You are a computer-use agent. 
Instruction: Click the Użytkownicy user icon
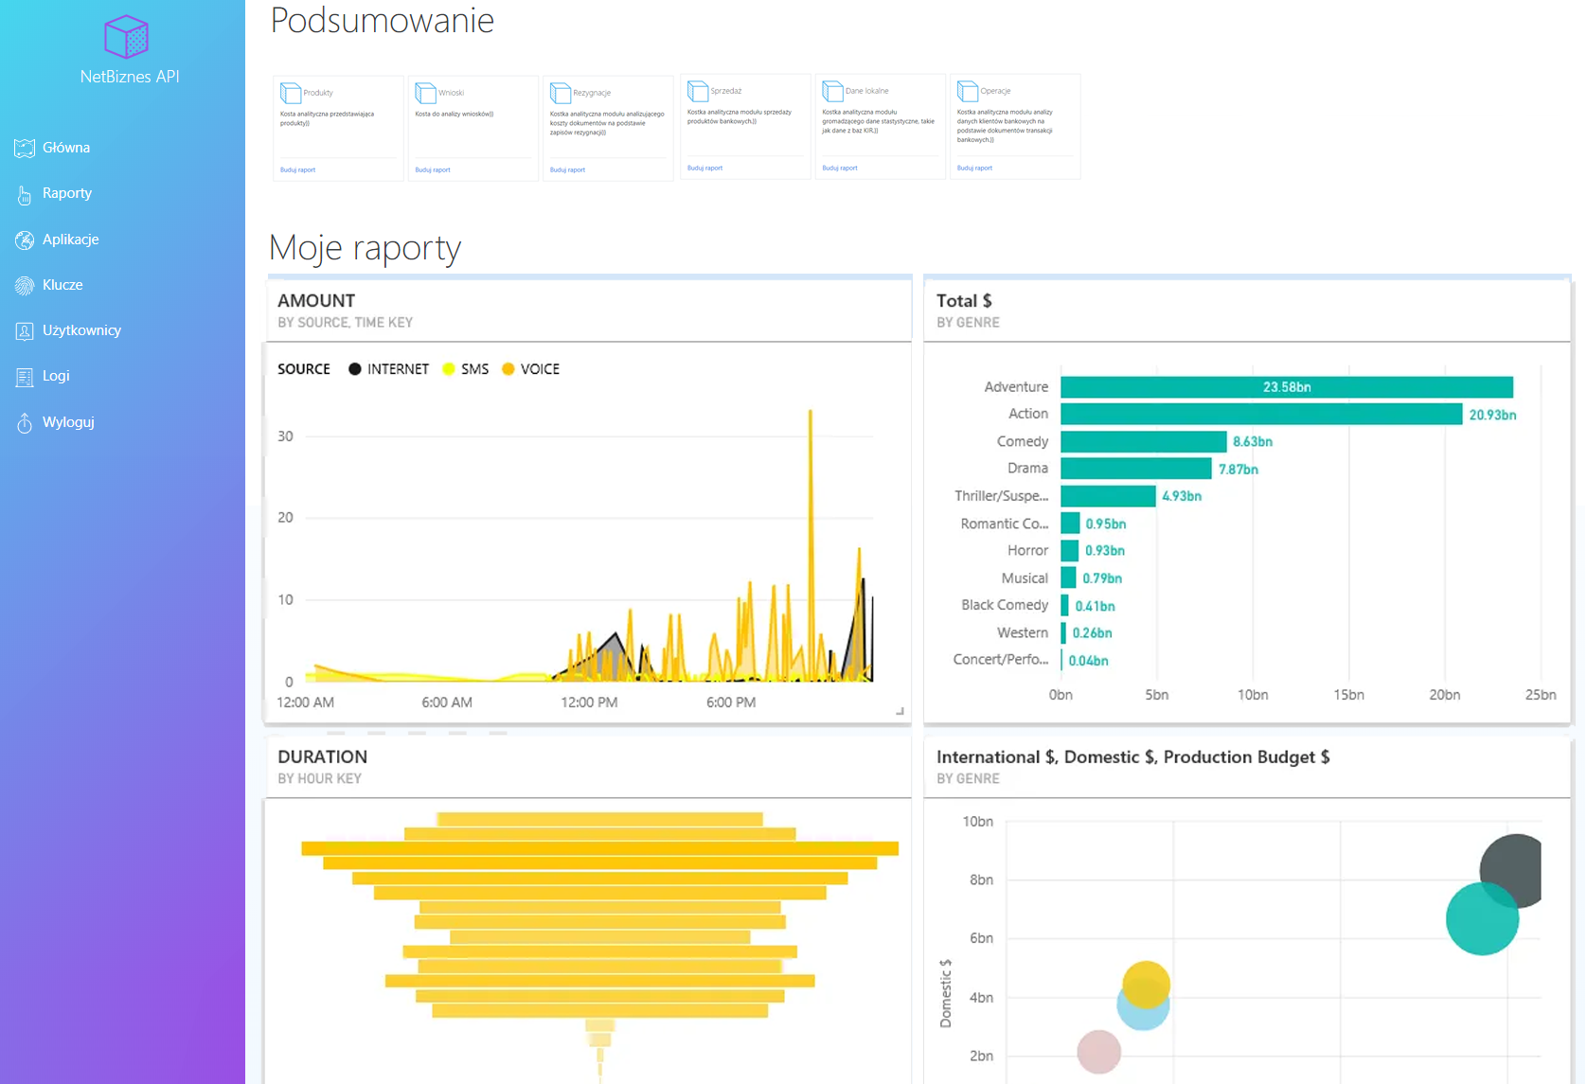(25, 331)
